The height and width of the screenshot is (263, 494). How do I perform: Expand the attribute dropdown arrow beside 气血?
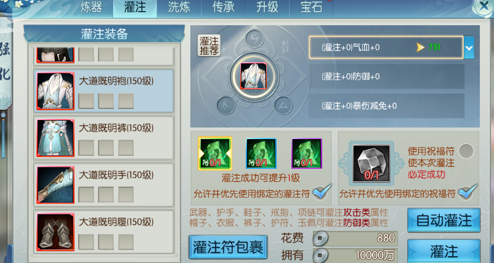click(x=469, y=47)
